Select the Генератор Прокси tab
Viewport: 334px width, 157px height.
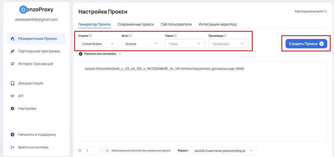tap(95, 24)
